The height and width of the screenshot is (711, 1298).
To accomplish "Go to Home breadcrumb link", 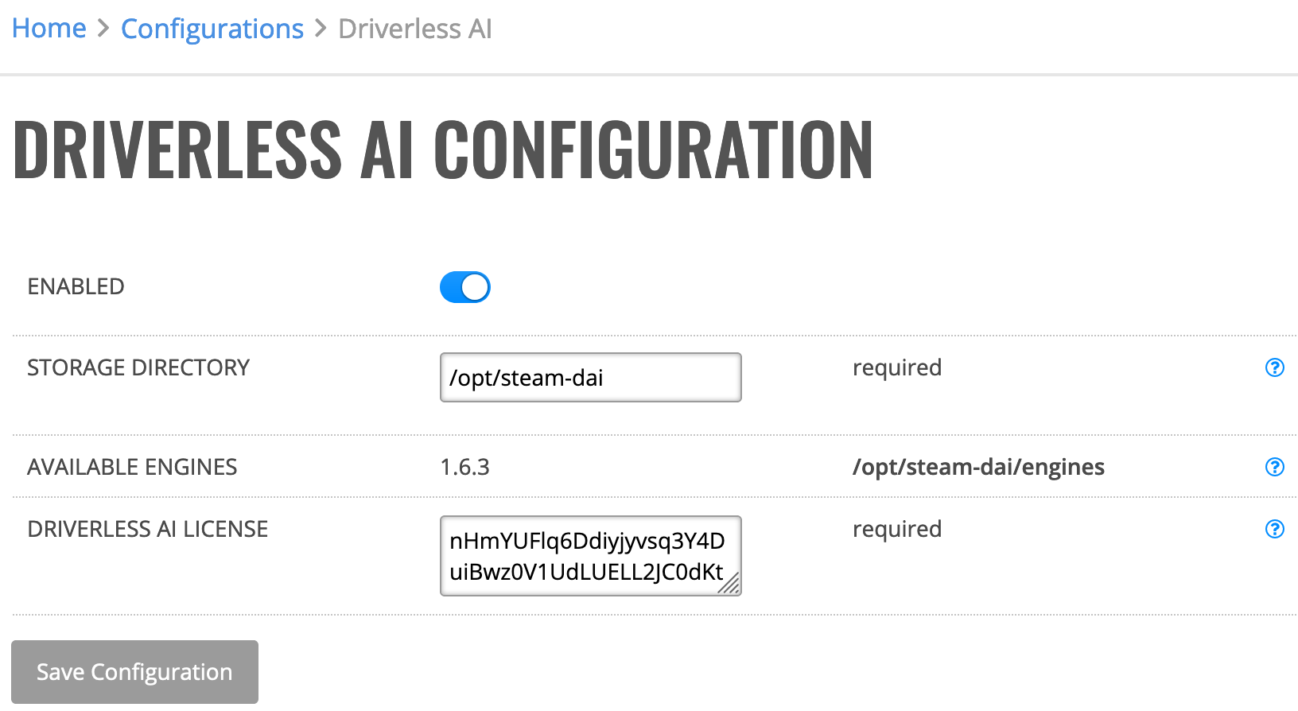I will [x=49, y=29].
